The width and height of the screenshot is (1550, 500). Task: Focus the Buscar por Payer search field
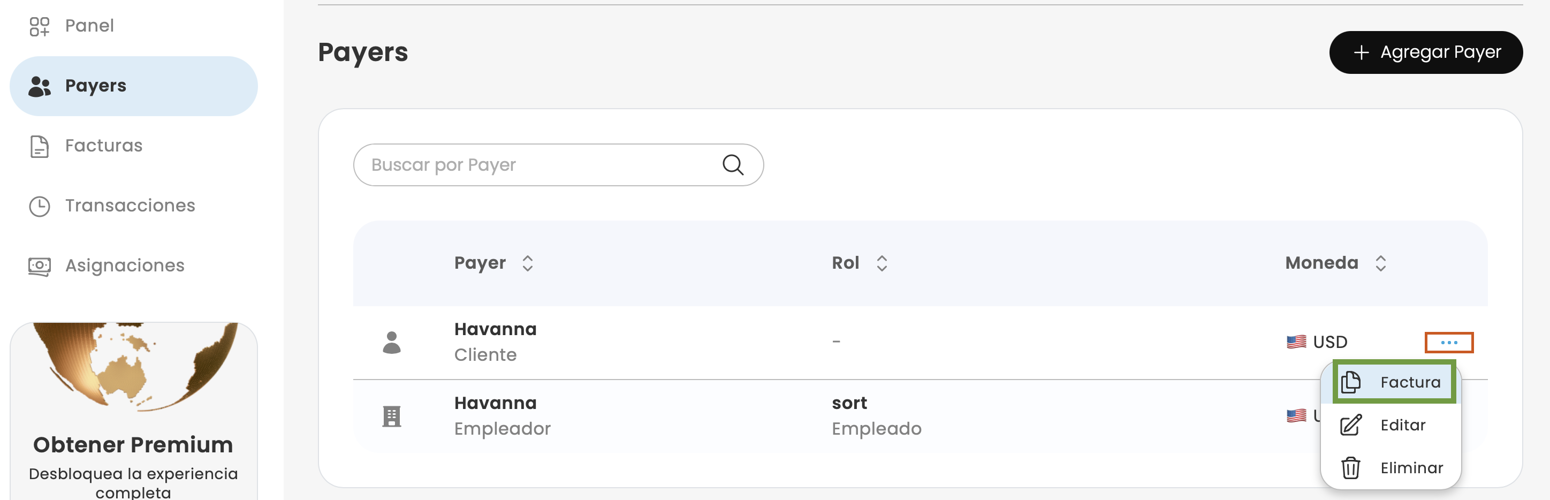tap(542, 165)
